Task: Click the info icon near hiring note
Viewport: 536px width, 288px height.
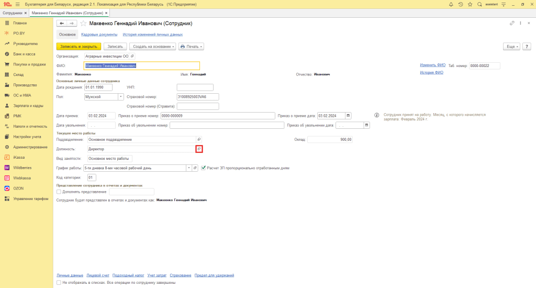Action: click(x=377, y=115)
